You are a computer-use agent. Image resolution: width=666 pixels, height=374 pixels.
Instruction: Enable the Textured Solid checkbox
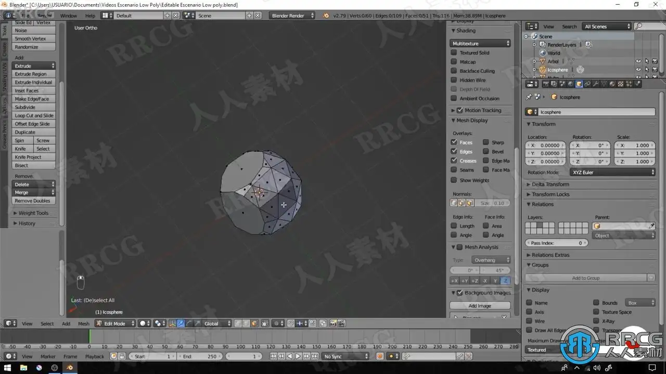454,52
